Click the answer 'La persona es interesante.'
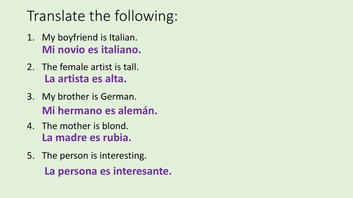Screen dimensions: 353x198 pyautogui.click(x=108, y=171)
